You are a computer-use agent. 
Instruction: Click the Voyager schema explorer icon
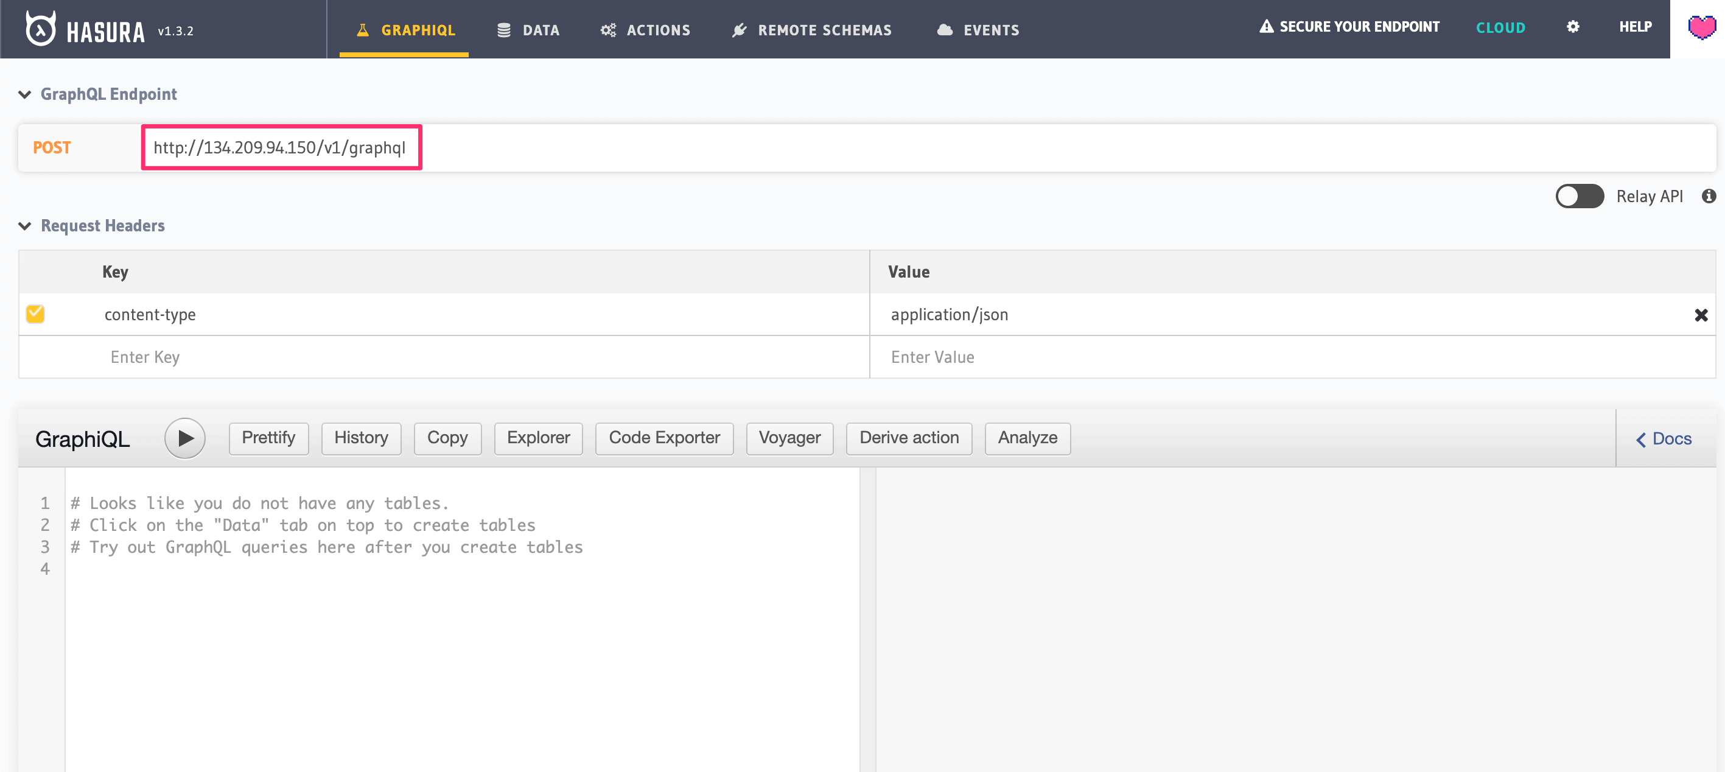click(790, 437)
